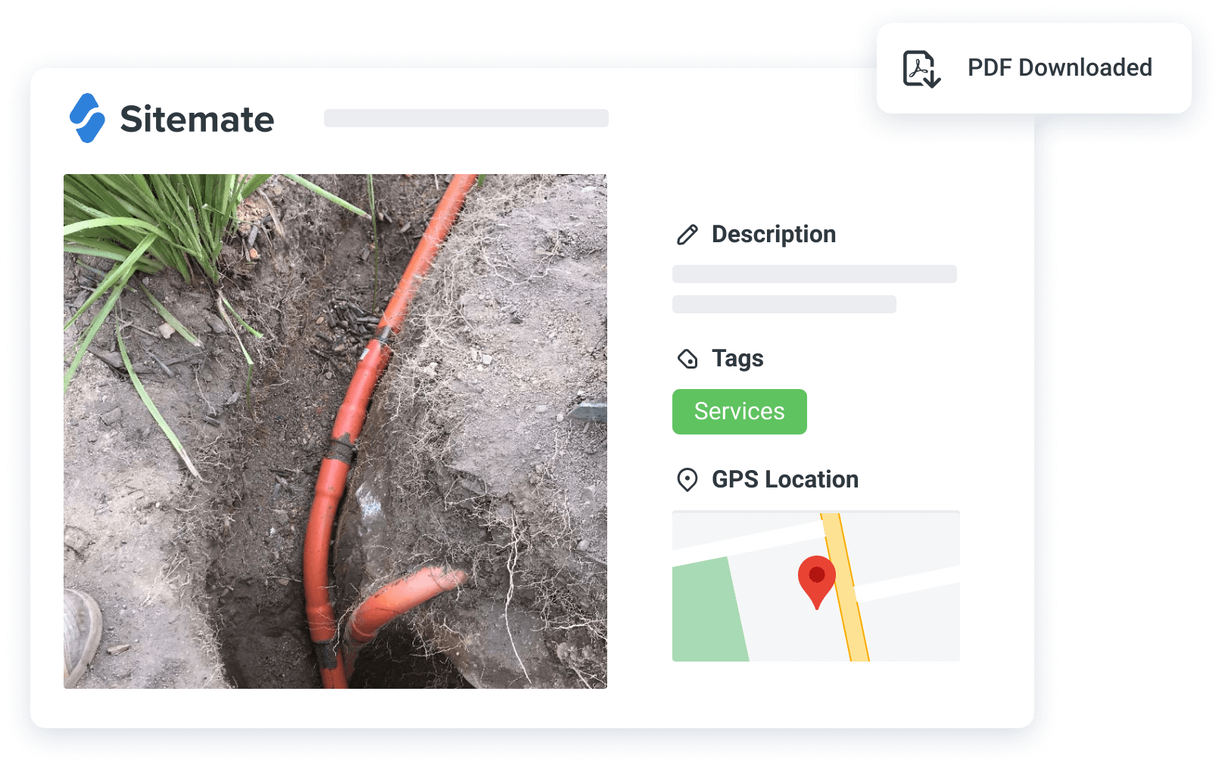
Task: Click the GPS Location pin icon
Action: (687, 480)
